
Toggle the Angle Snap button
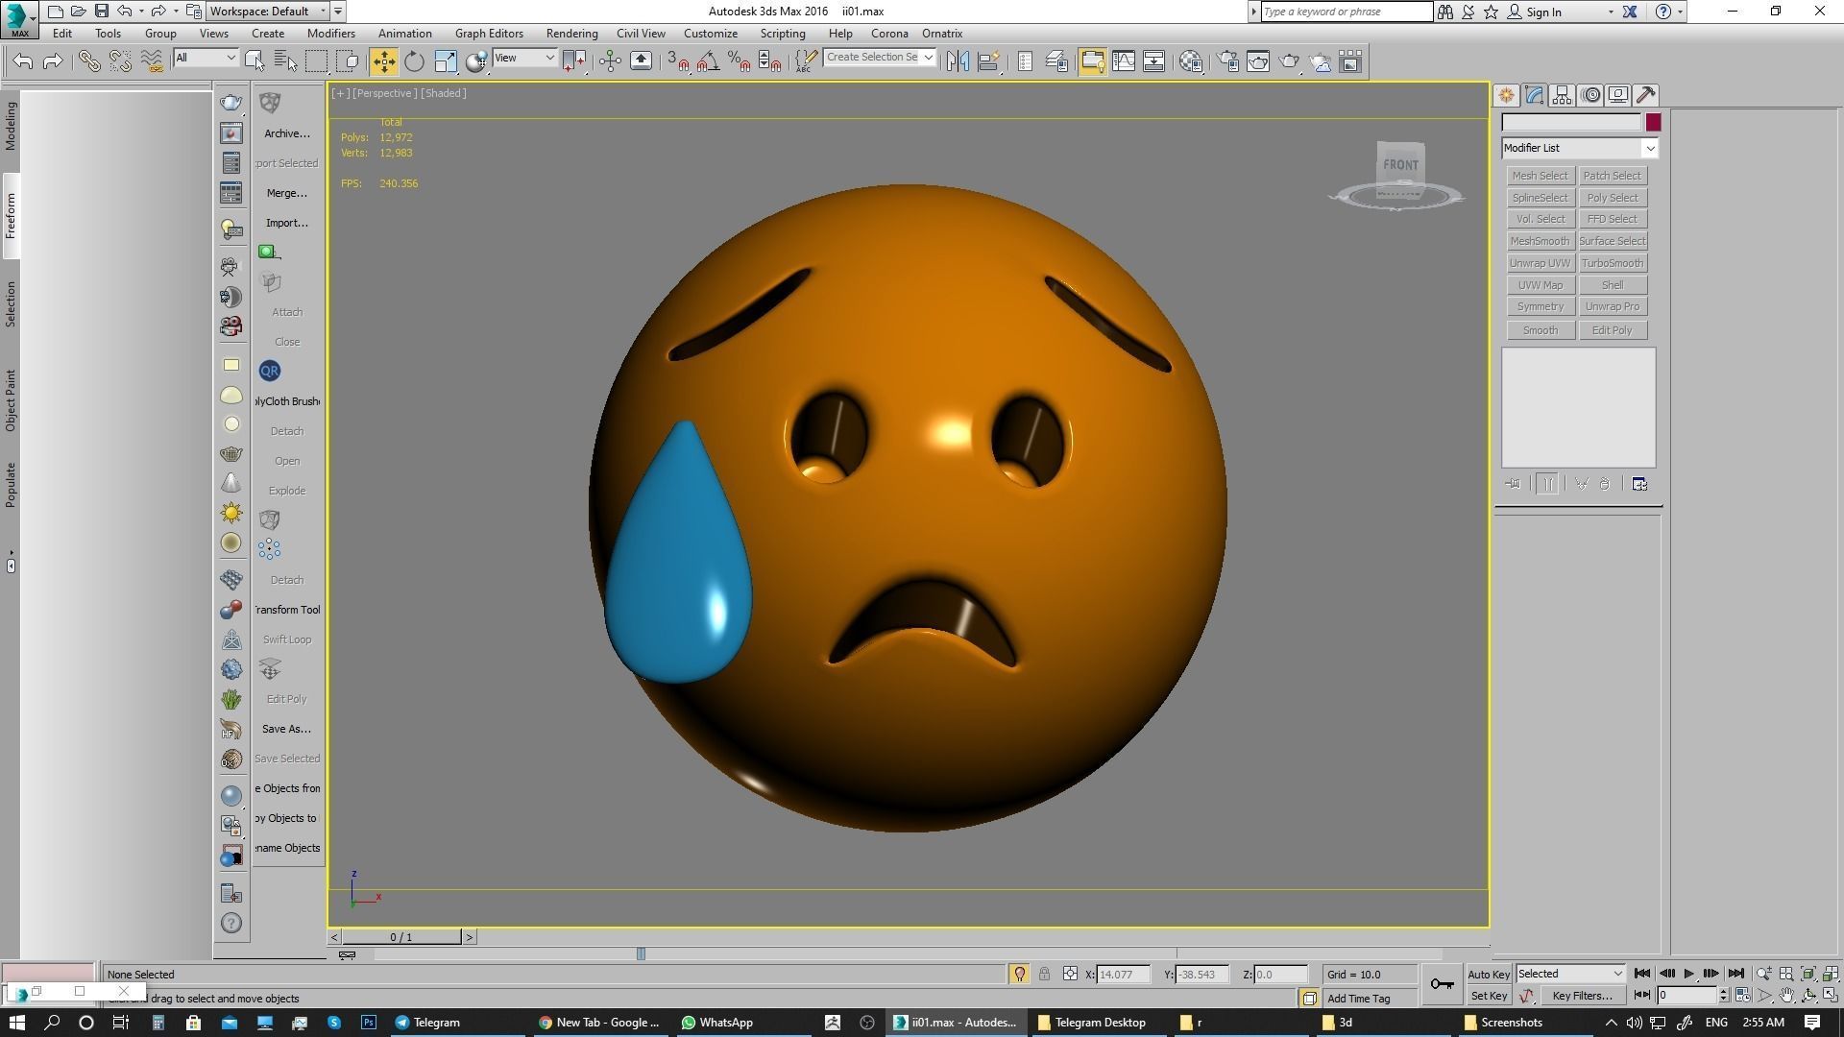[x=708, y=61]
